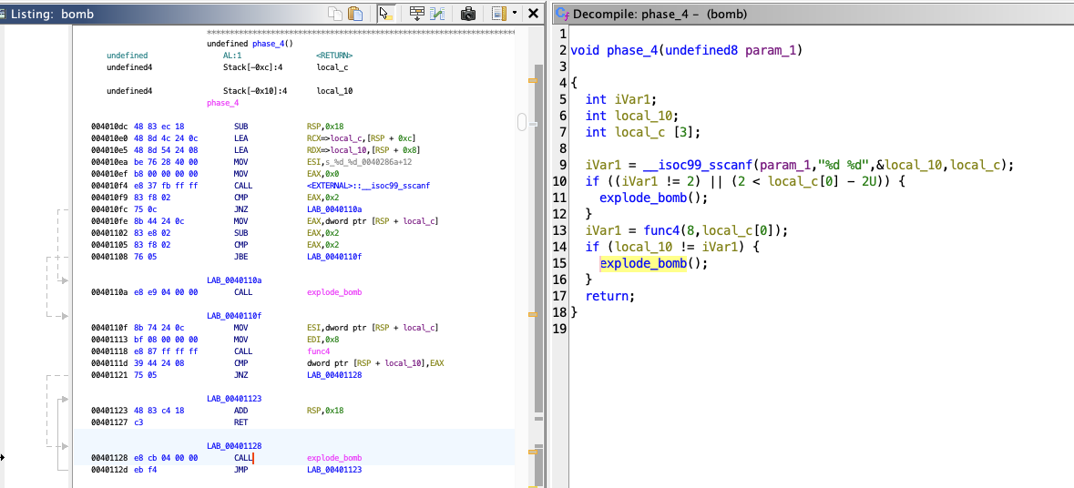Click the Paste clipboard icon
Viewport: 1074px width, 488px height.
pyautogui.click(x=355, y=14)
